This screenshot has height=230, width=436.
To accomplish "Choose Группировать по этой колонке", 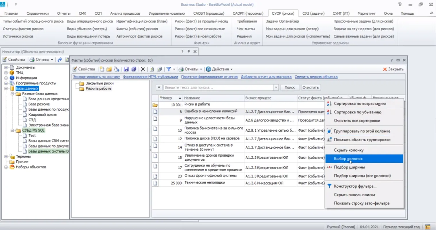I will (x=364, y=131).
